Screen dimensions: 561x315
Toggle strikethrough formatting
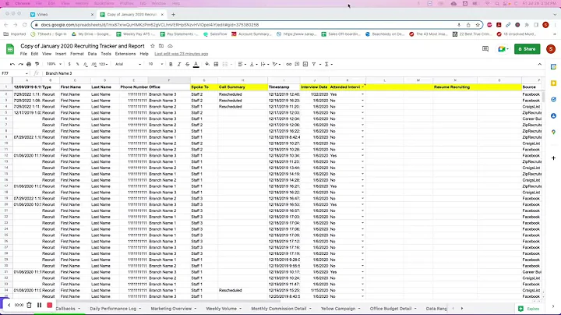tap(187, 64)
